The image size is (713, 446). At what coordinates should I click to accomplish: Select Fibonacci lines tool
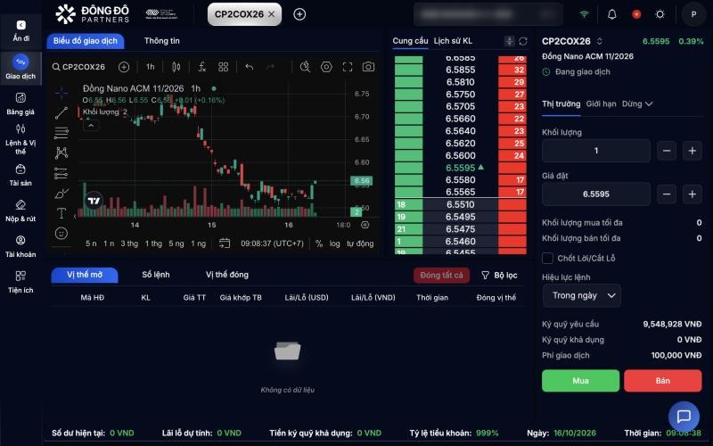(61, 133)
